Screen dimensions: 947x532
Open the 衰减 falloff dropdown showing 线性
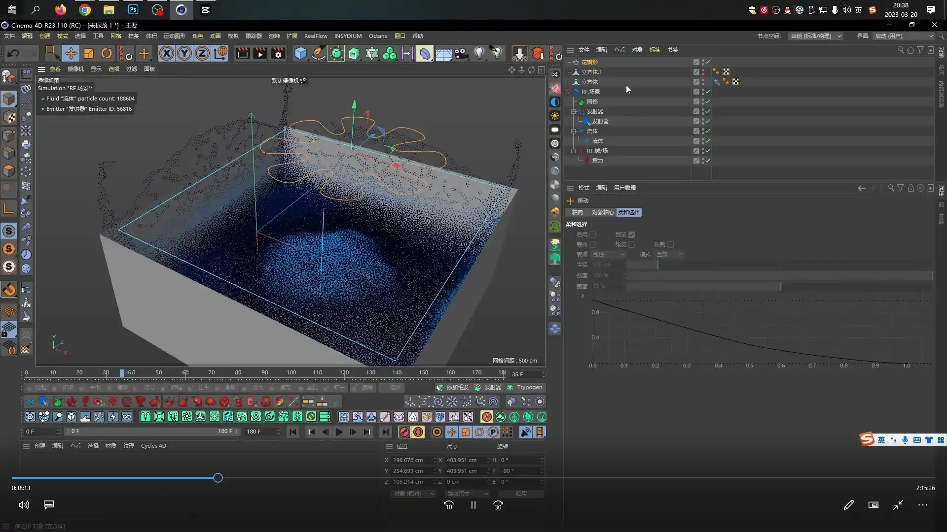(608, 254)
